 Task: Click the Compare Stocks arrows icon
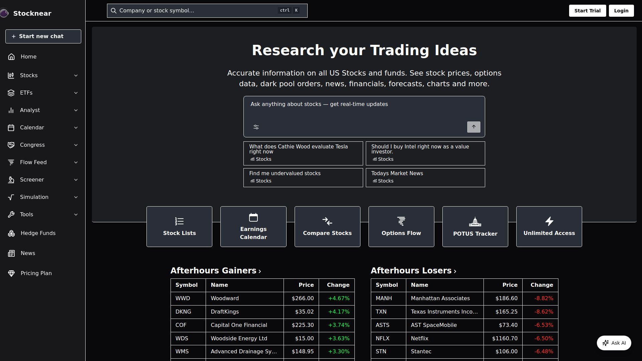[327, 221]
